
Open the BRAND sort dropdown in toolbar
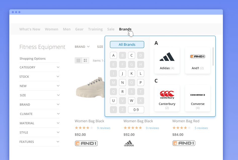82,47
